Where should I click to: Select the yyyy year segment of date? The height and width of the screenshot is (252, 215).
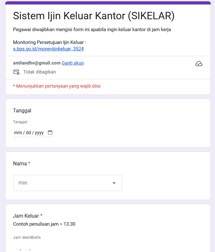coord(39,133)
